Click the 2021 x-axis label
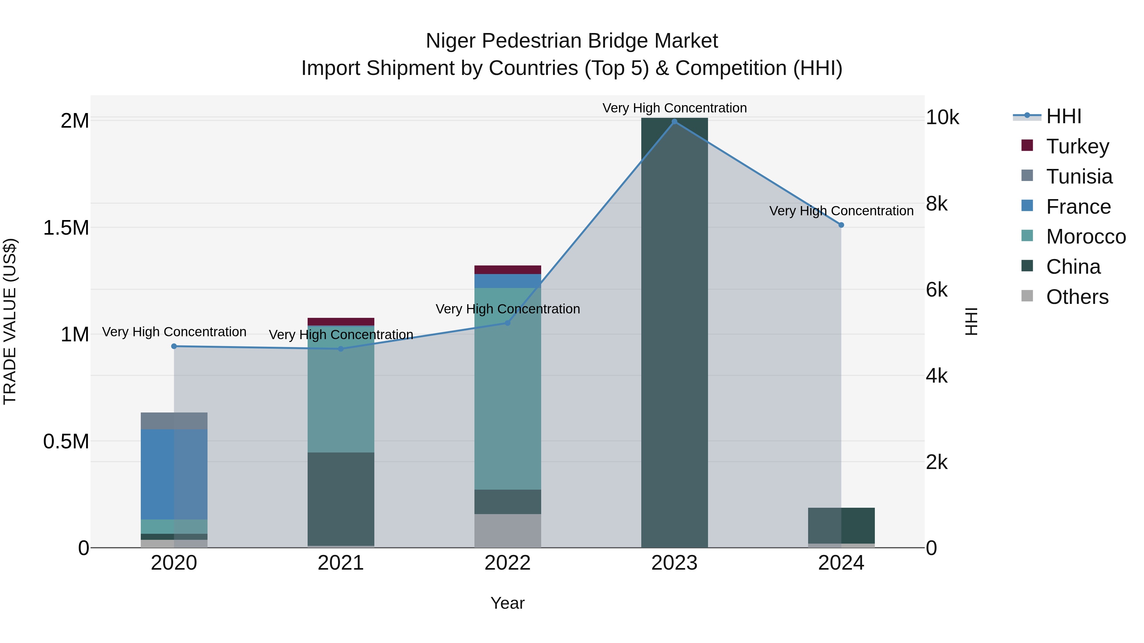 [341, 563]
